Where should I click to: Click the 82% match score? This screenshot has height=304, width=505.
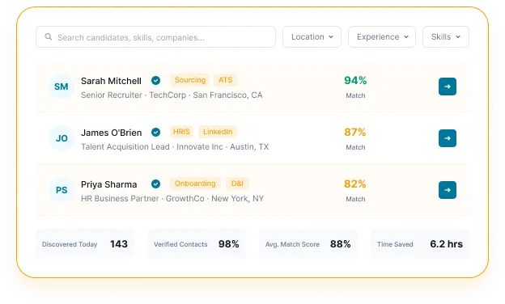[x=355, y=184]
